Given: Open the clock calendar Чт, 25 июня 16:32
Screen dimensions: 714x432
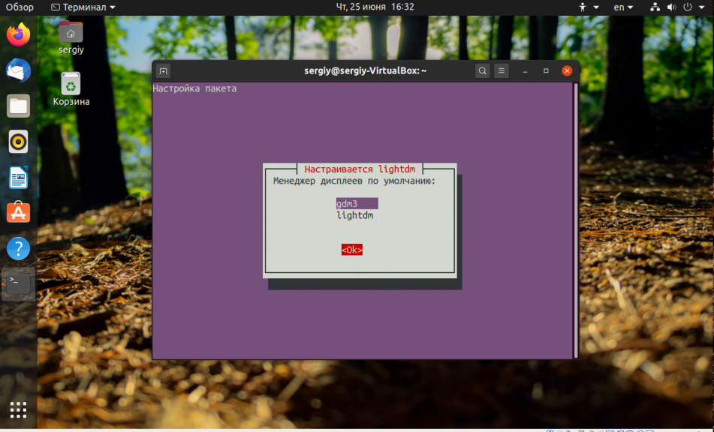Looking at the screenshot, I should click(375, 7).
